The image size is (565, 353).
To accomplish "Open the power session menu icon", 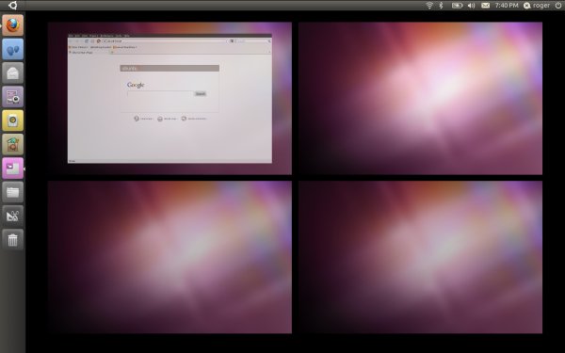I will click(x=558, y=5).
